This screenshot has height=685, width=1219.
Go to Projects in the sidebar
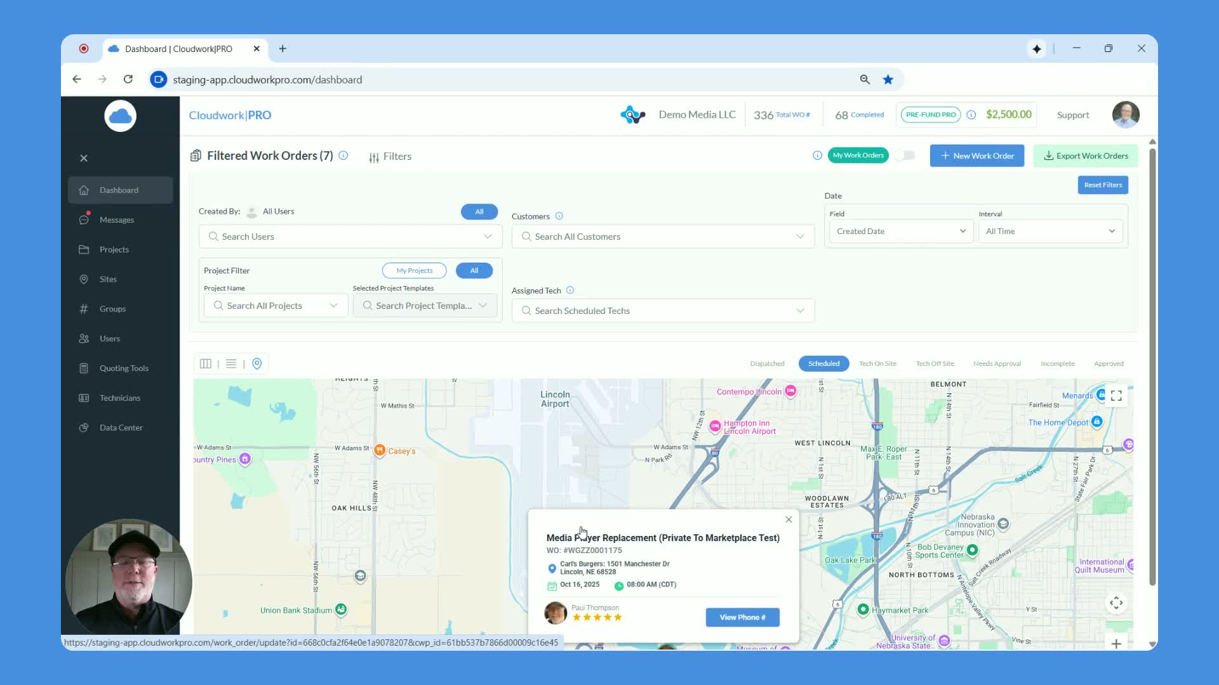point(120,250)
